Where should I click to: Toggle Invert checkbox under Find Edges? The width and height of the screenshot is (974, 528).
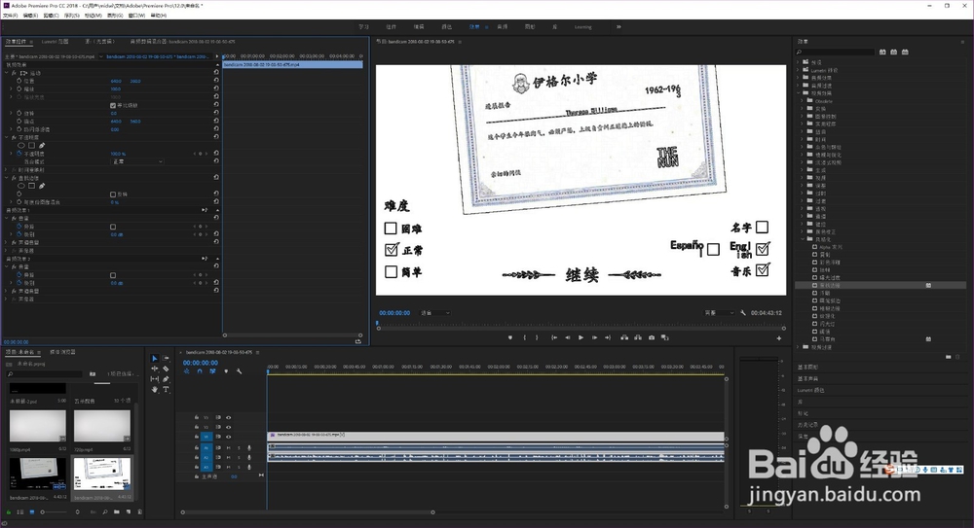[x=112, y=194]
